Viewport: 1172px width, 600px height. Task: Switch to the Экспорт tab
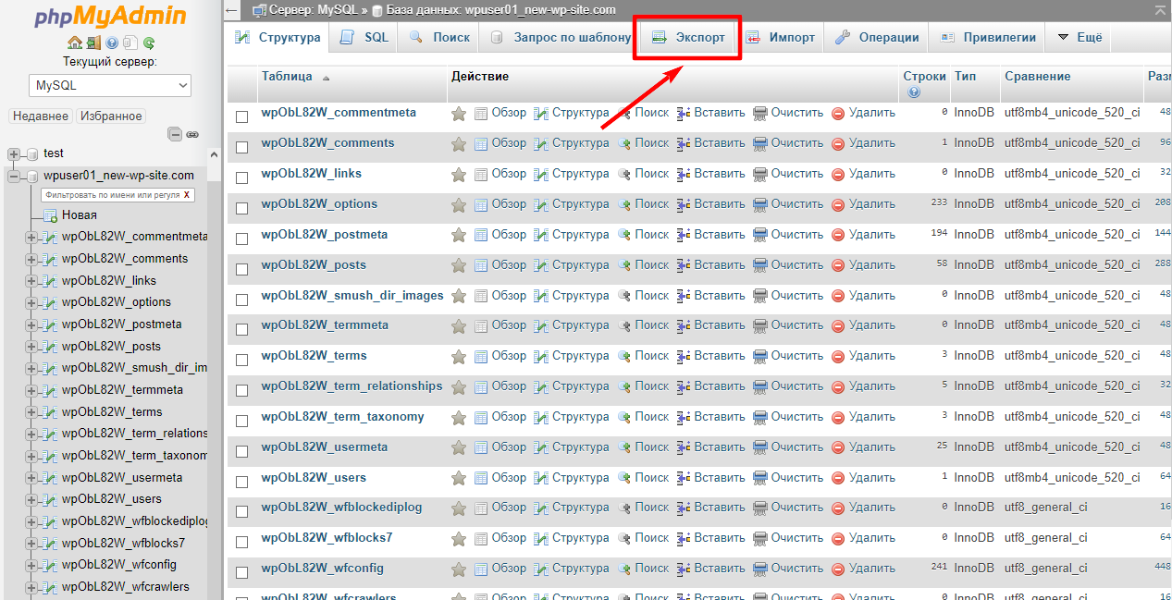click(x=687, y=38)
